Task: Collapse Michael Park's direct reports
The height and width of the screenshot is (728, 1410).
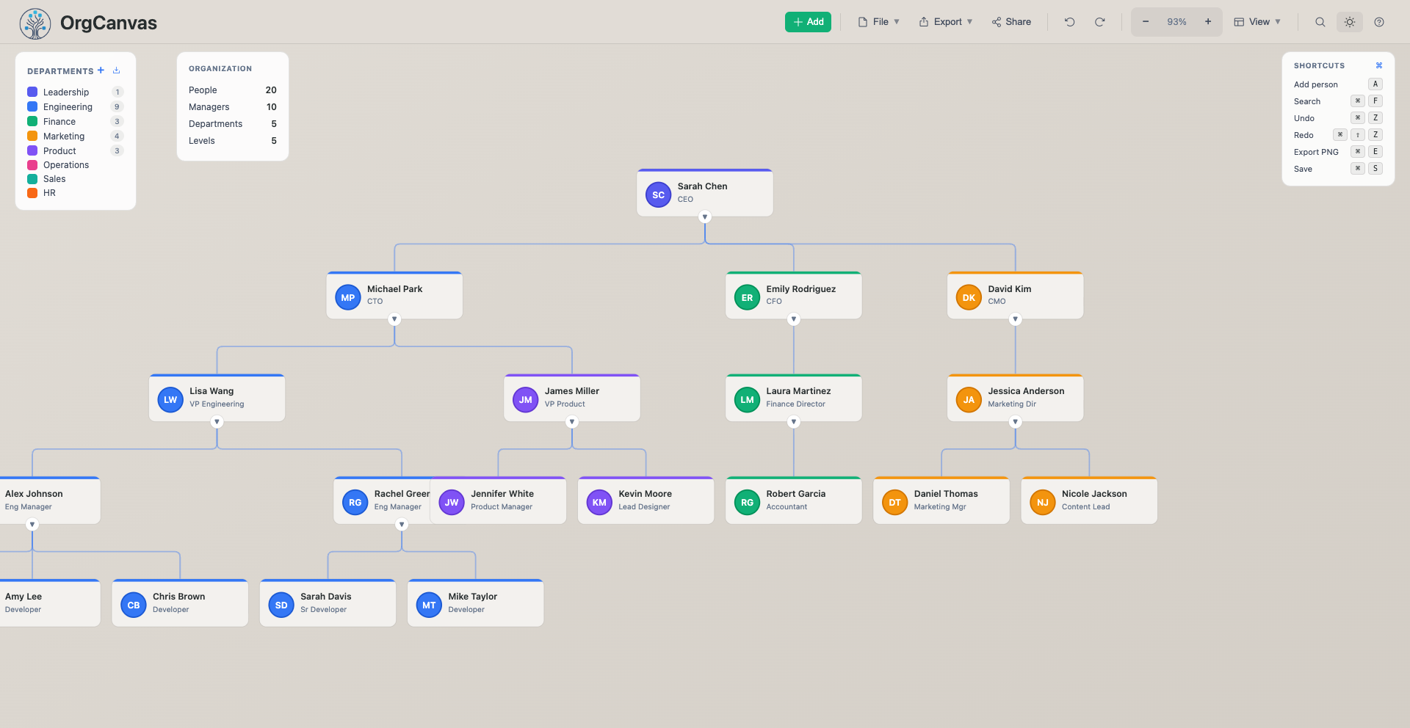Action: (x=394, y=318)
